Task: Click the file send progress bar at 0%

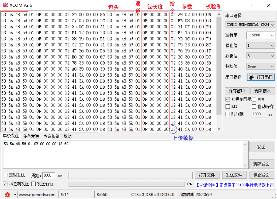Action: click(127, 184)
